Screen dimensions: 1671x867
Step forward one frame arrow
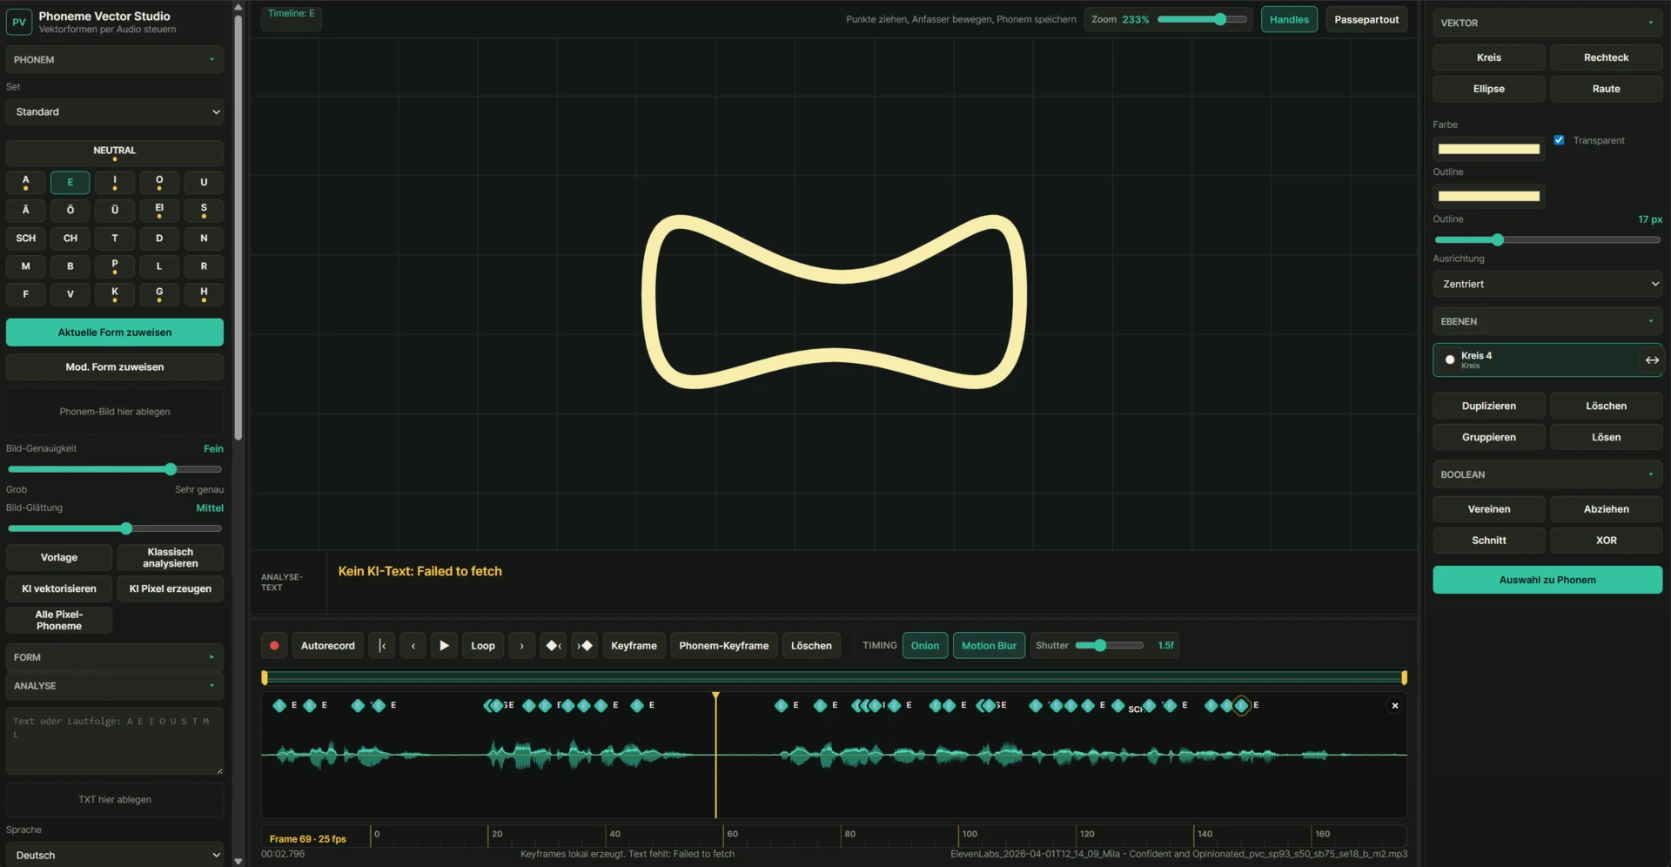[521, 646]
